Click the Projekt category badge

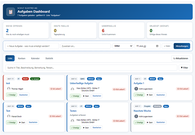point(147,106)
